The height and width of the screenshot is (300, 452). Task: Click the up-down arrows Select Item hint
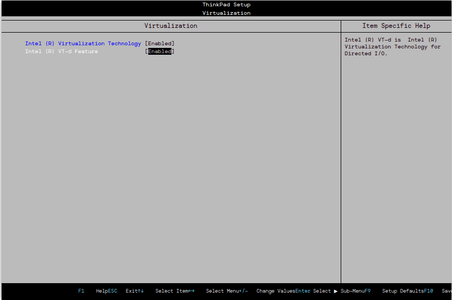tap(163, 291)
